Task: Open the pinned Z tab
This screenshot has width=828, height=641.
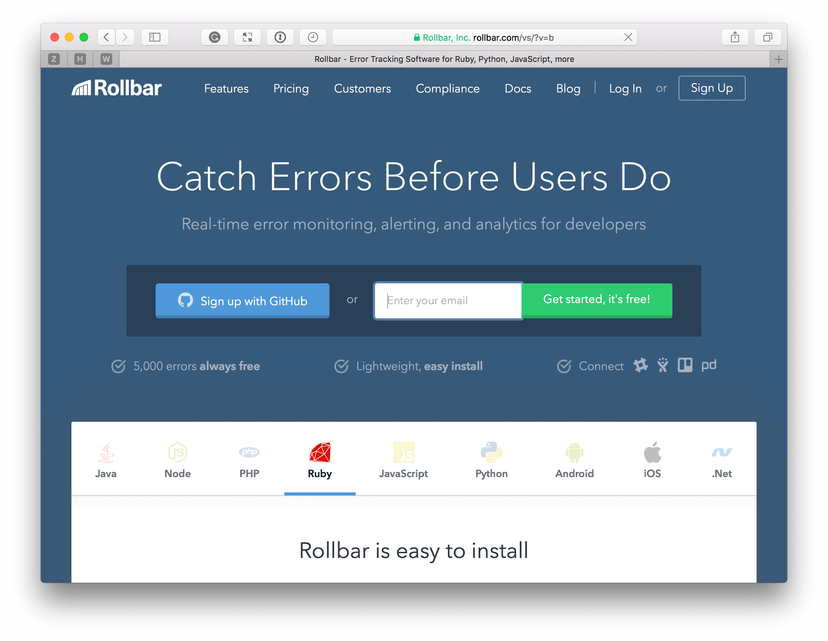Action: point(54,59)
